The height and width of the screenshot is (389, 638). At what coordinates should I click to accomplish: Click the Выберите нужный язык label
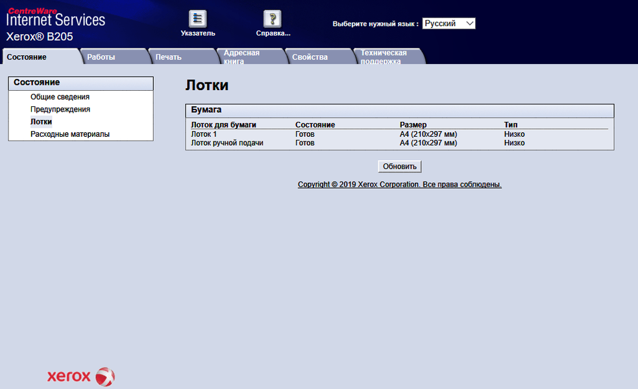pos(376,23)
